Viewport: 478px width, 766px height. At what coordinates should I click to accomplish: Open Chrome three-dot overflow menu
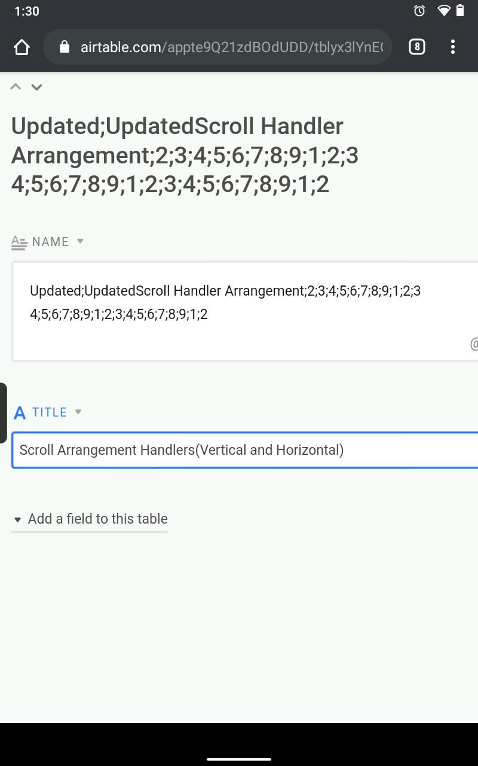click(x=453, y=47)
